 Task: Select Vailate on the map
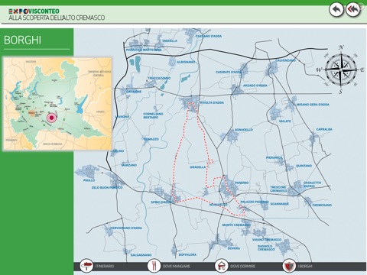pyautogui.click(x=284, y=121)
